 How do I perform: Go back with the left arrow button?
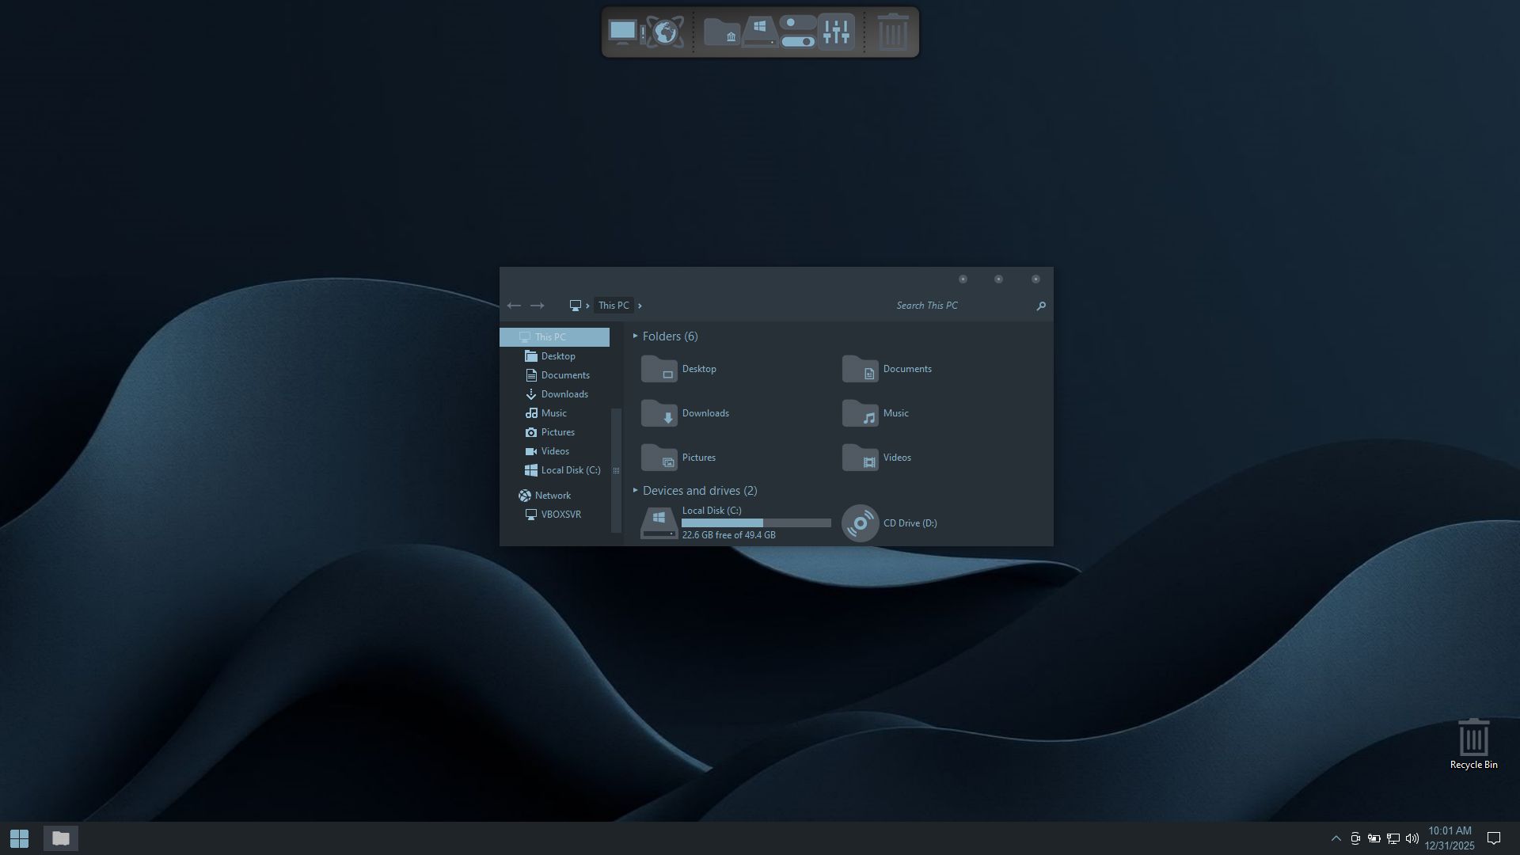click(x=514, y=306)
